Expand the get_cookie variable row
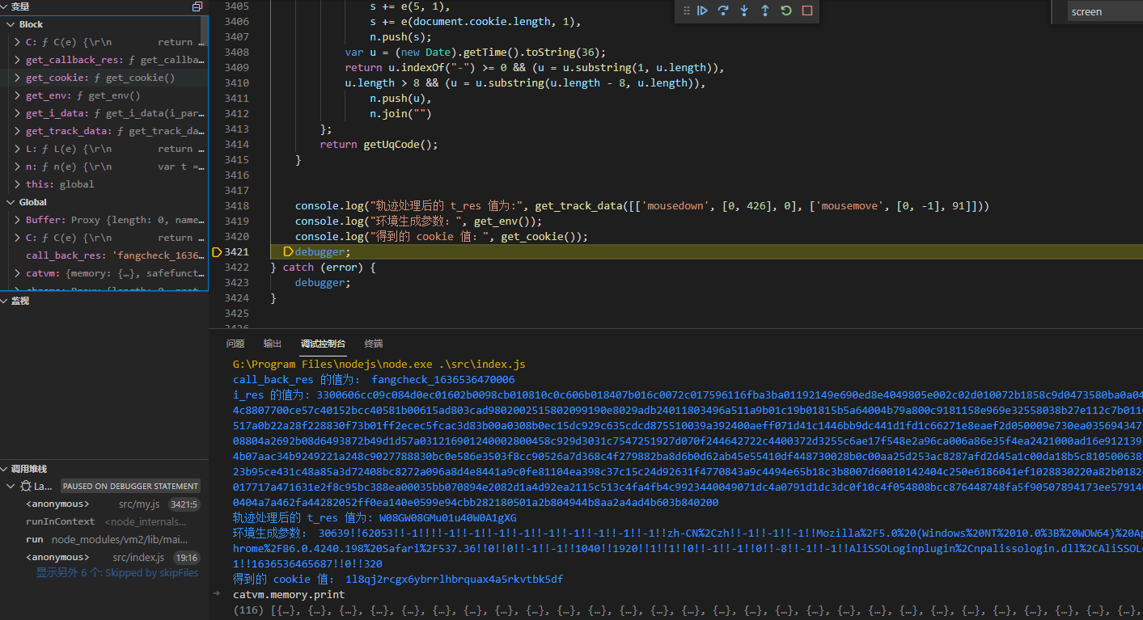The image size is (1143, 620). 18,78
